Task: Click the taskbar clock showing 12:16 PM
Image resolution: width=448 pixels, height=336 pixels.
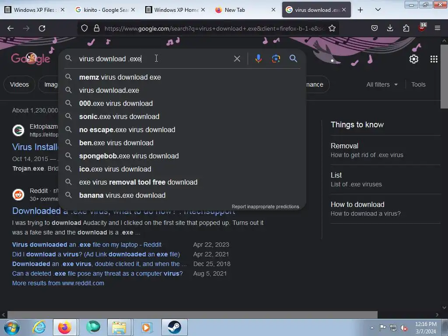Action: [425, 328]
